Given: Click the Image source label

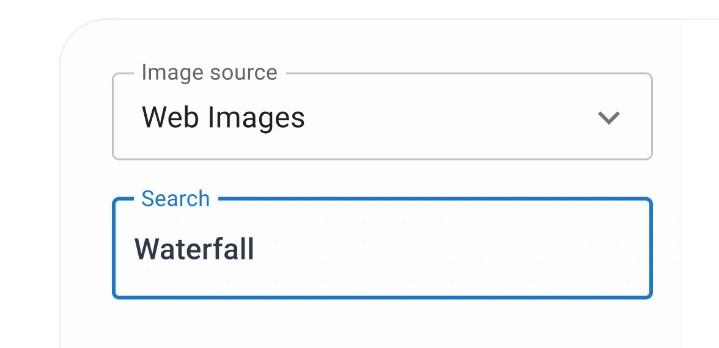Looking at the screenshot, I should click(209, 73).
